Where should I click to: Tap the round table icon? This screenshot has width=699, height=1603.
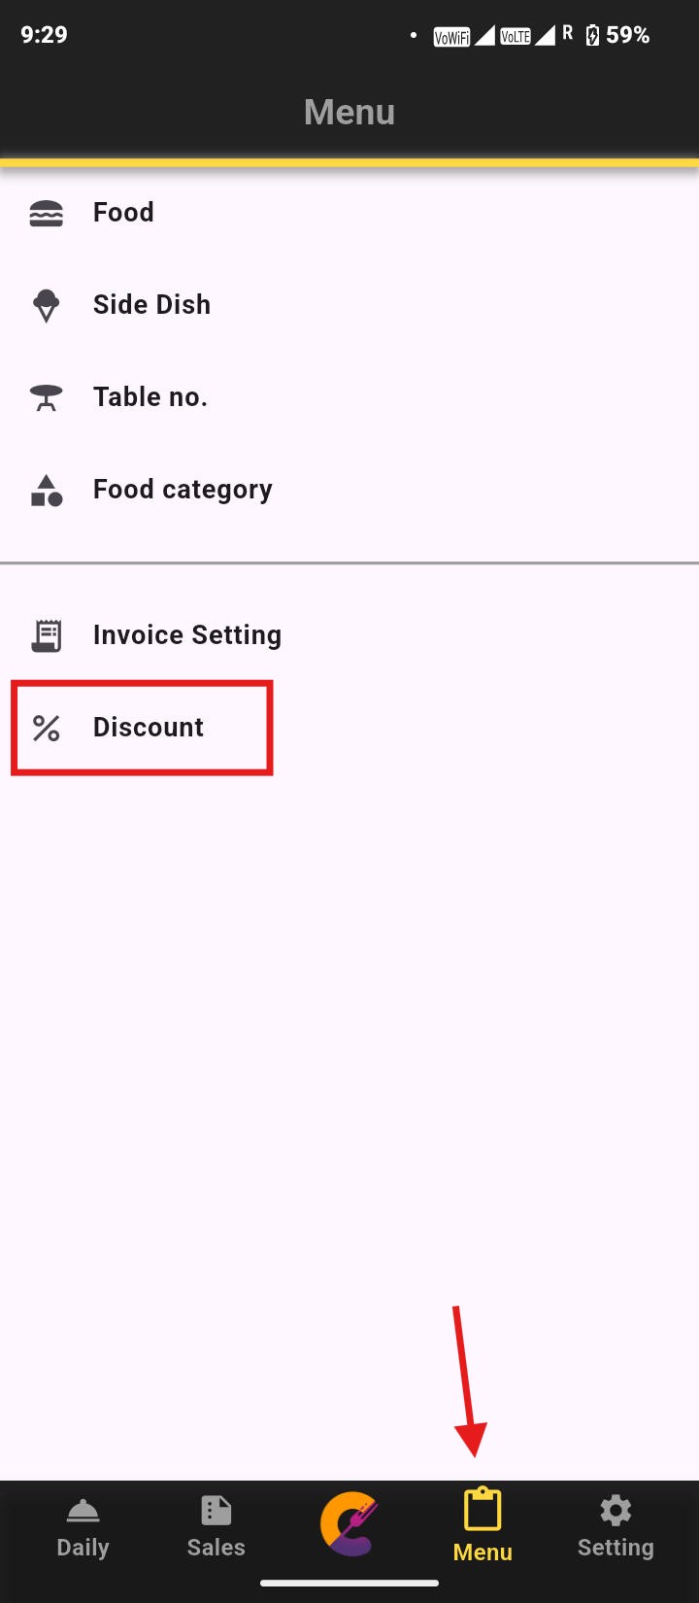coord(47,397)
